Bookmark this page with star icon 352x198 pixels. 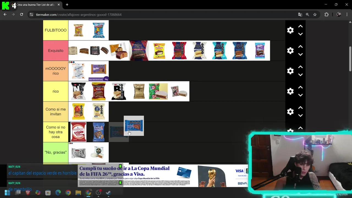coord(315,15)
